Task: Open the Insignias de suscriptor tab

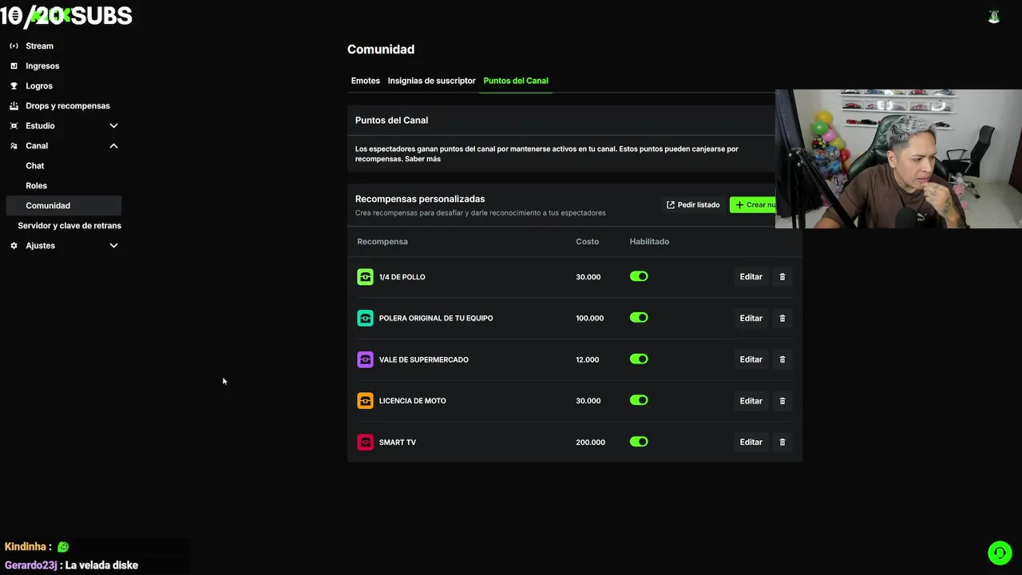Action: coord(431,81)
